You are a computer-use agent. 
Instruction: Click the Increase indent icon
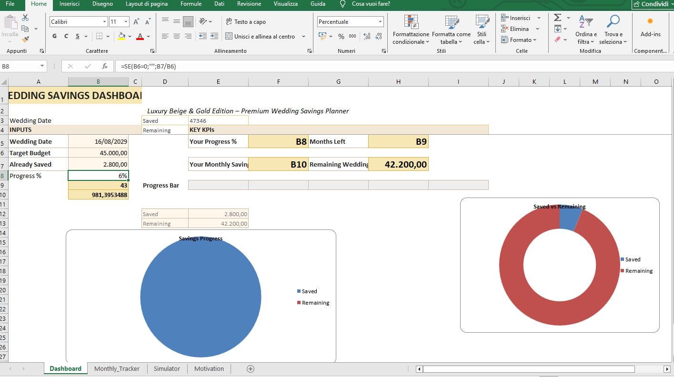click(214, 36)
